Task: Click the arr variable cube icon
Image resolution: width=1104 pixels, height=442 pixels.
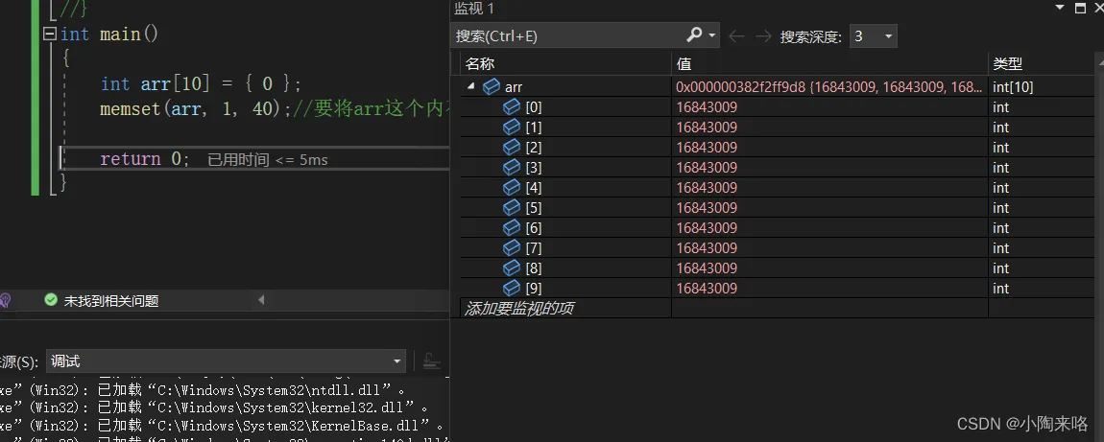Action: (x=492, y=87)
